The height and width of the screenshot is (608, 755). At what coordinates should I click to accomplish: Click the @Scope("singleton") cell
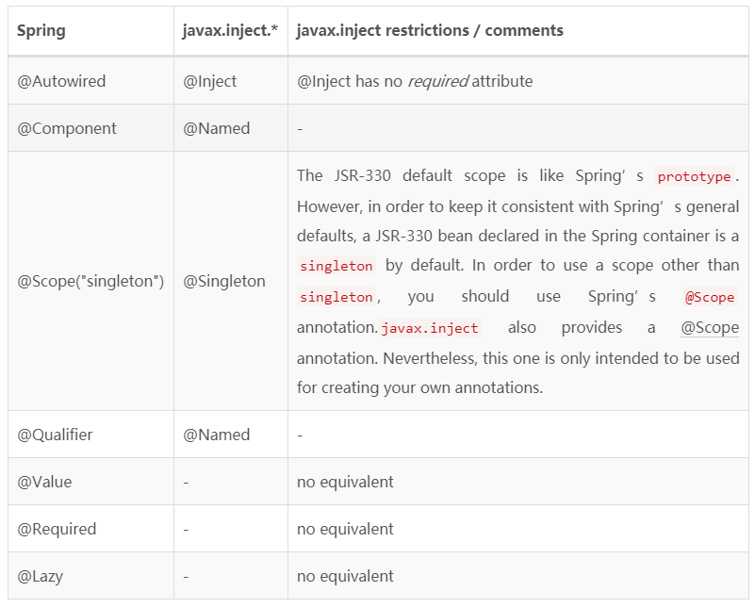(x=90, y=281)
